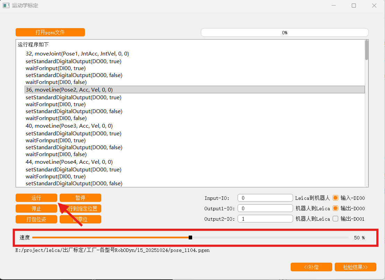This screenshot has height=280, width=385.
Task: Enable the 输出-DO01 checkbox
Action: click(x=335, y=218)
